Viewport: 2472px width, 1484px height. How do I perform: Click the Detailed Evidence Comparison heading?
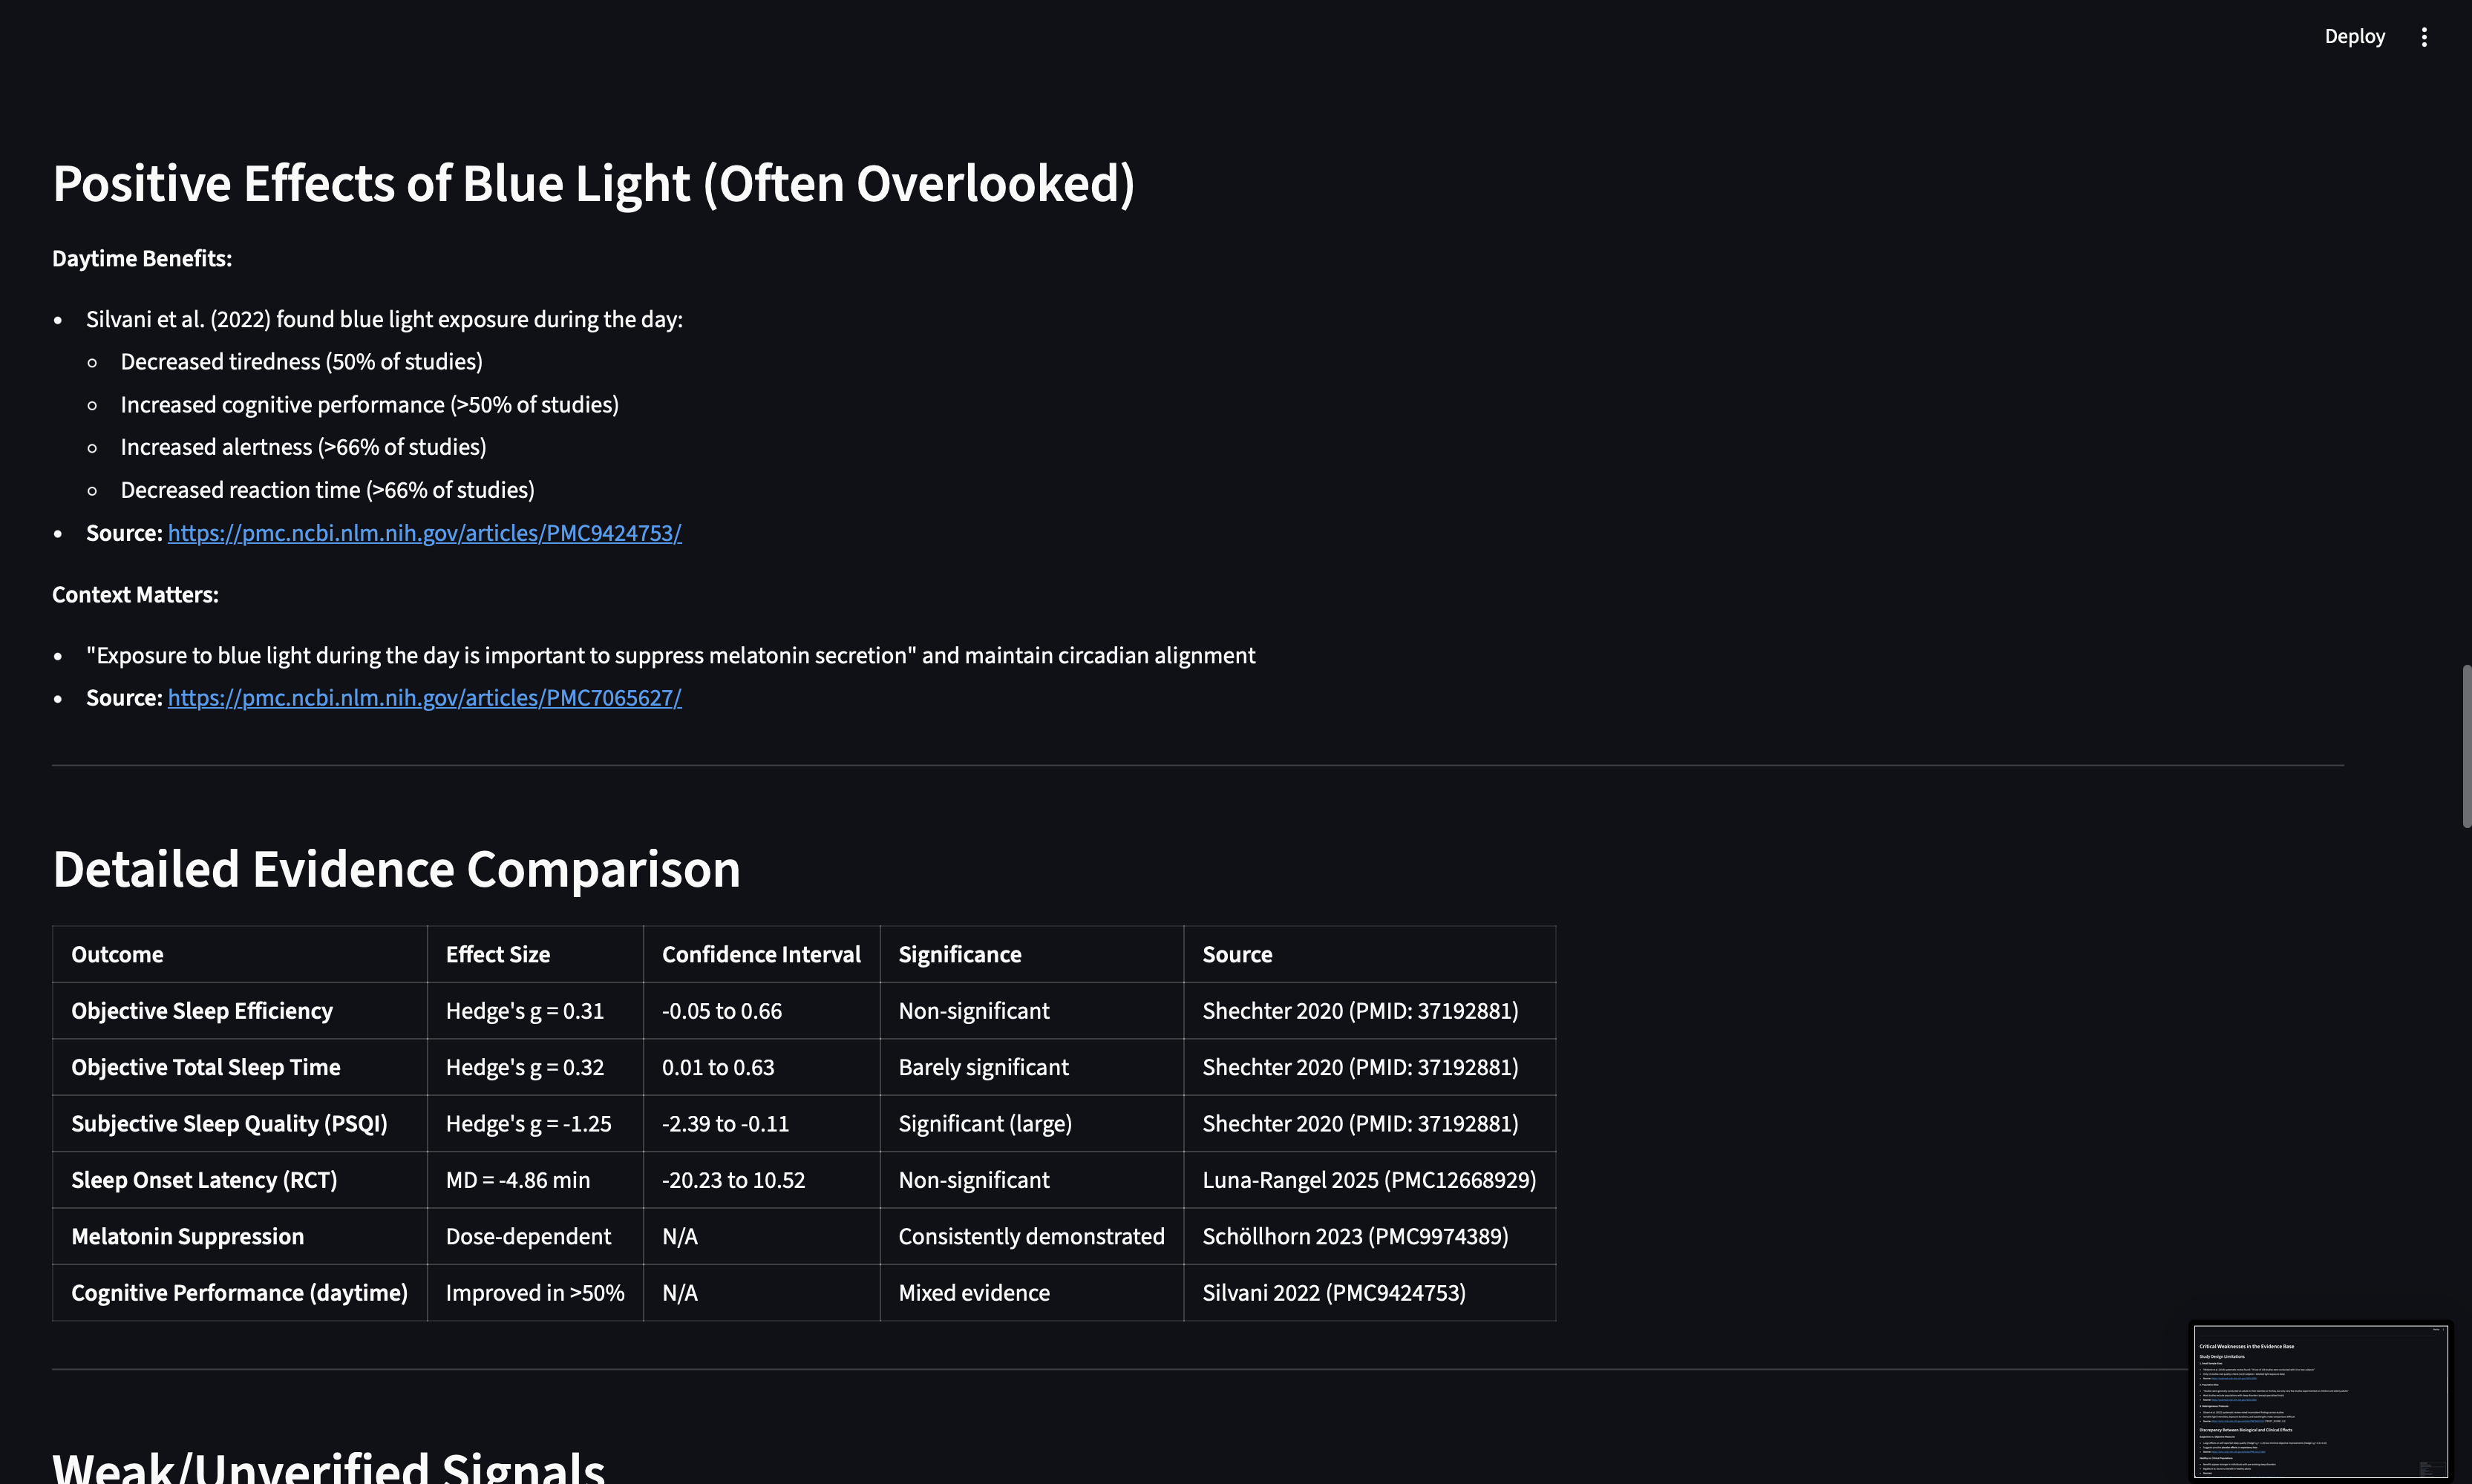tap(396, 869)
